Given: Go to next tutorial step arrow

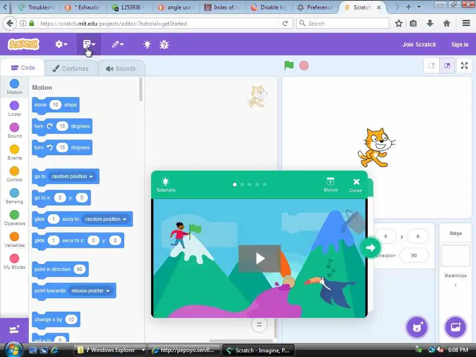Looking at the screenshot, I should pos(370,248).
